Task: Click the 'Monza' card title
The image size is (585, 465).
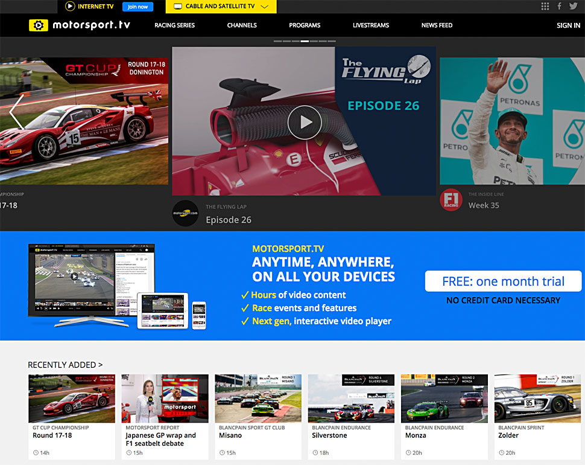Action: coord(416,435)
